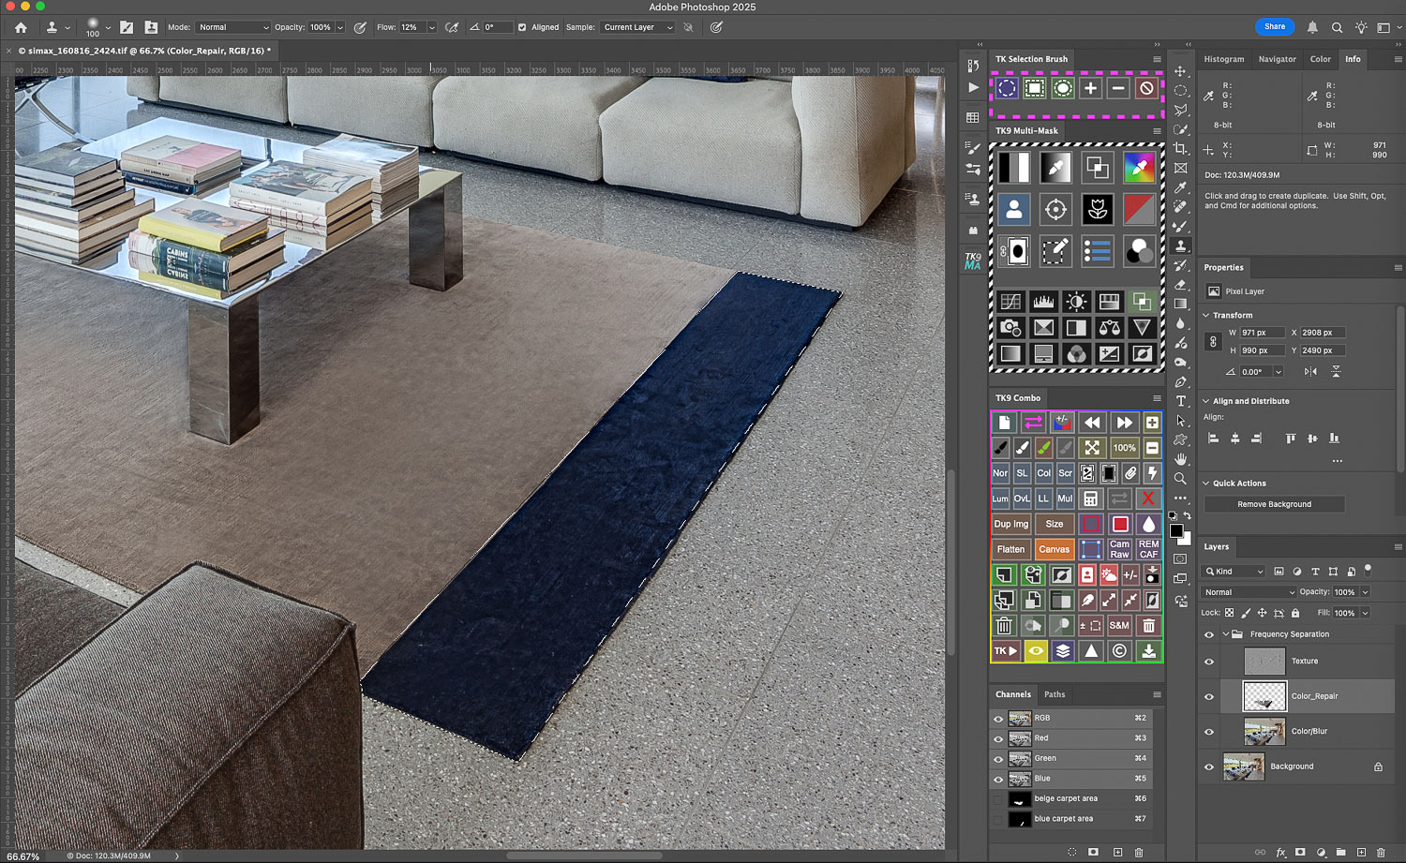Select the Color_Repair layer thumbnail

(1264, 696)
